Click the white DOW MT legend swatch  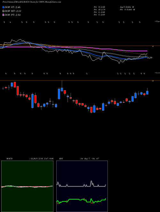(4, 11)
